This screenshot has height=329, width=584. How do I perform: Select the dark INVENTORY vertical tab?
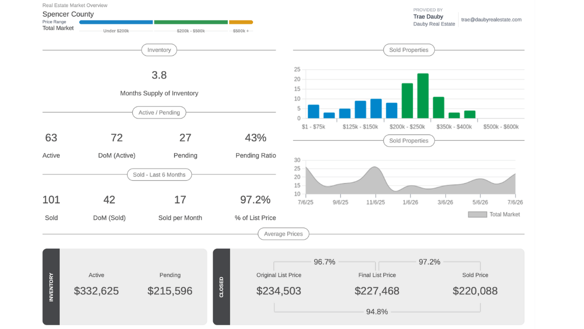click(x=51, y=287)
